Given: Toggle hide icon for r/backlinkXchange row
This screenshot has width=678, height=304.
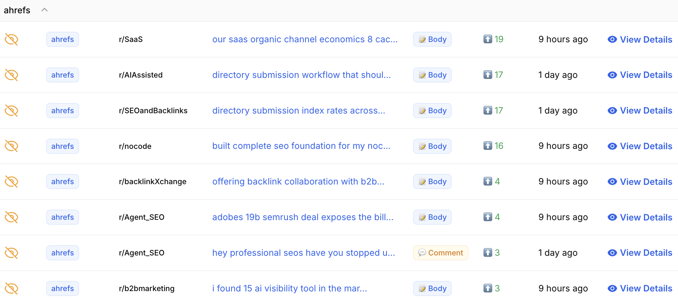Looking at the screenshot, I should tap(11, 182).
